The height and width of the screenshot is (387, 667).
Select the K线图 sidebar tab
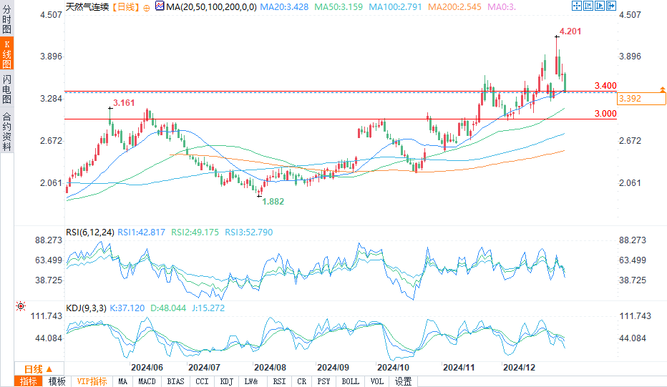coord(7,54)
